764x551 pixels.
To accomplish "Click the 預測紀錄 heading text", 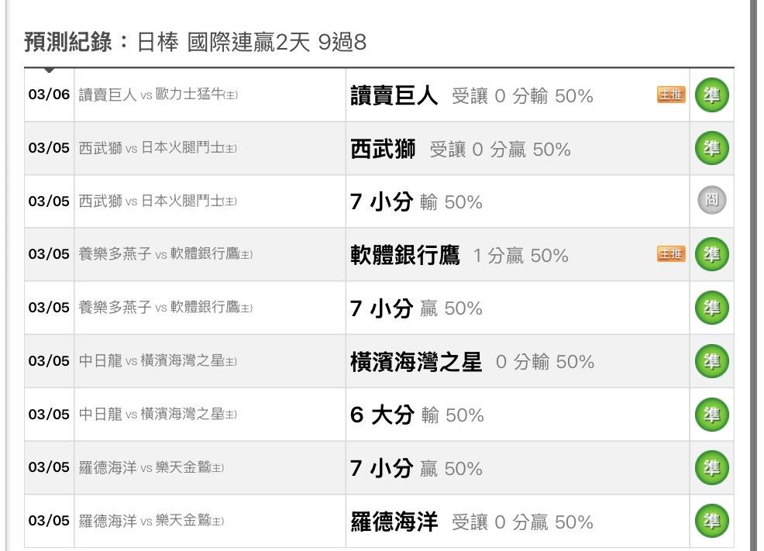I will 68,43.
